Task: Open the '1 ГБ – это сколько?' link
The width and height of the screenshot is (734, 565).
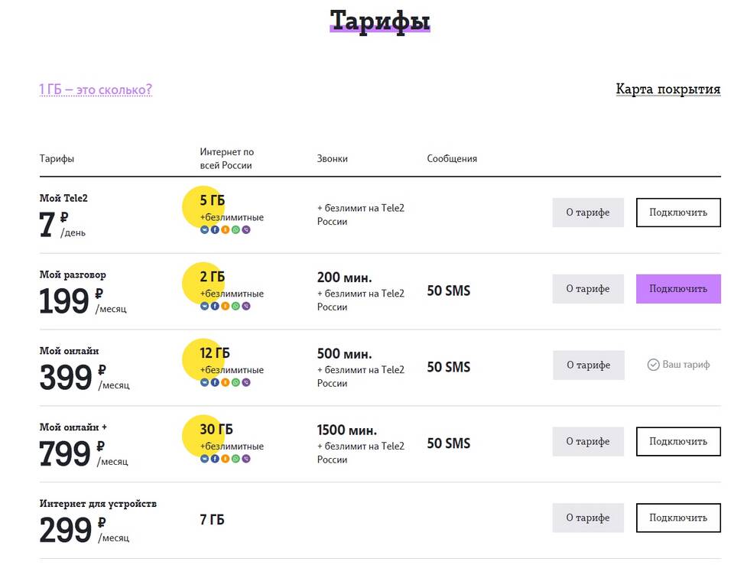Action: click(x=96, y=90)
